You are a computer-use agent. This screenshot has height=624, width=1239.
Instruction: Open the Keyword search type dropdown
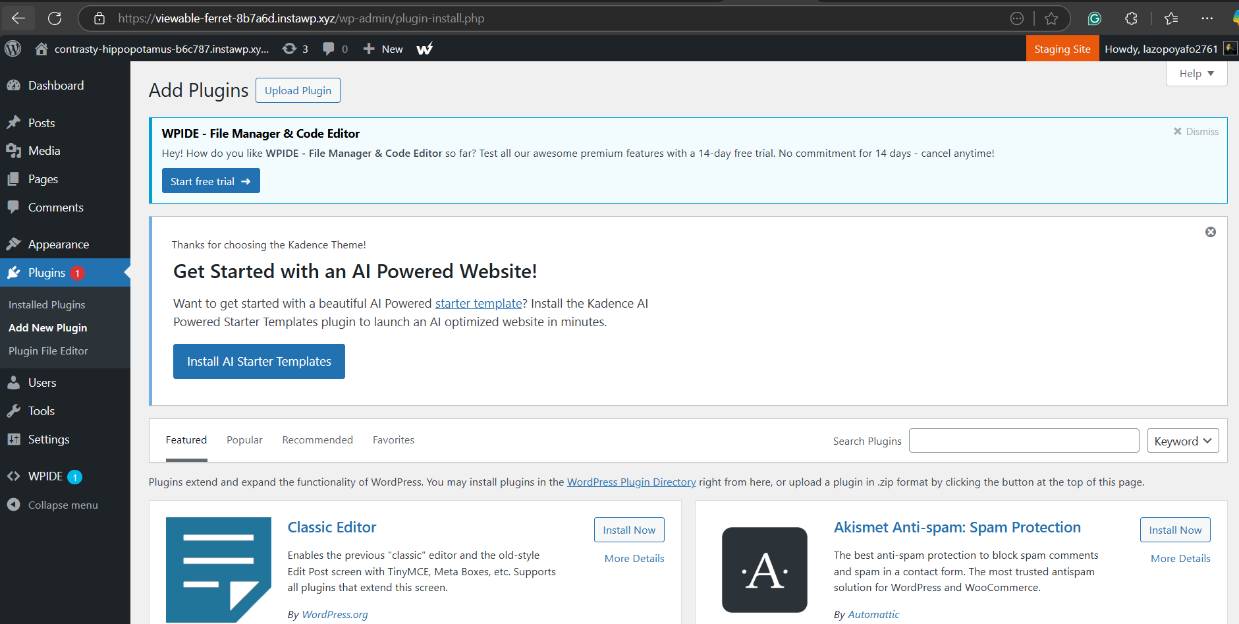[x=1183, y=441]
